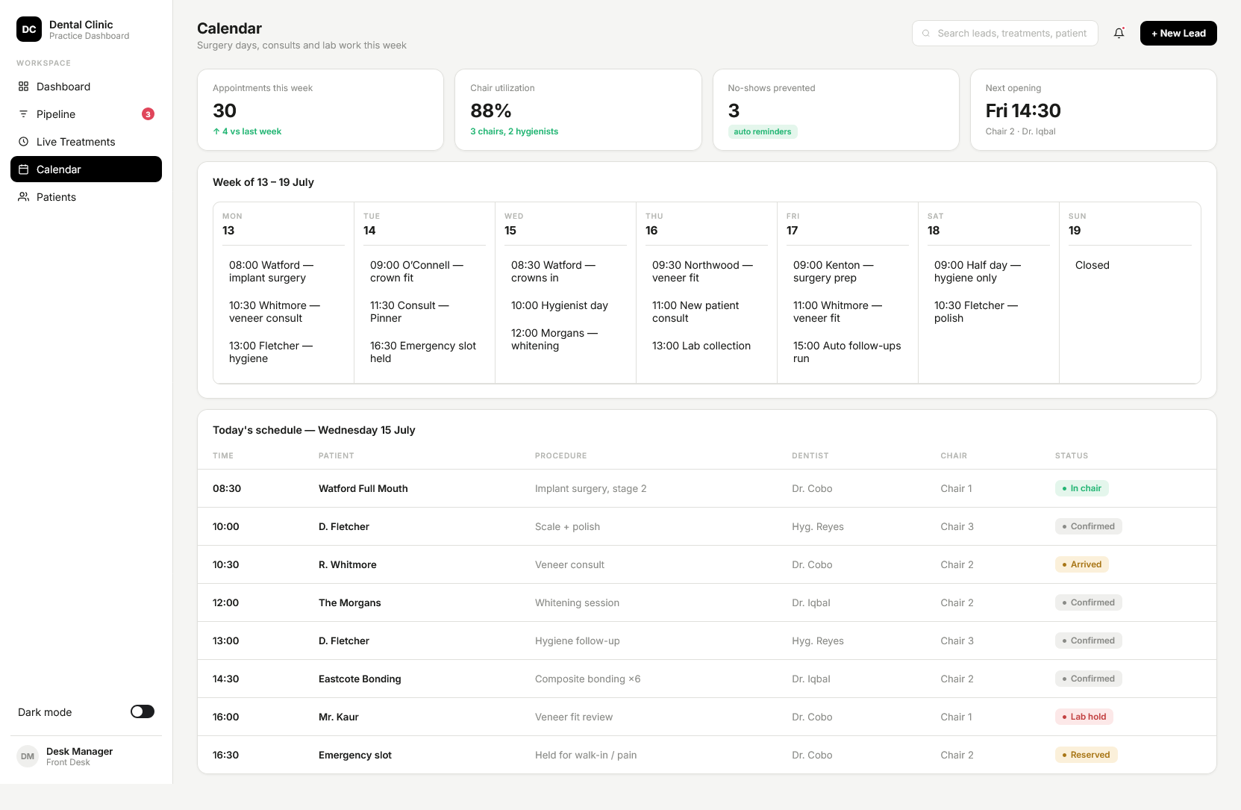The height and width of the screenshot is (810, 1241).
Task: Click the Pipeline filter icon
Action: click(x=24, y=114)
